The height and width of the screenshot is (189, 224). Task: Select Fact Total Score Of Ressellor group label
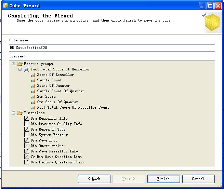pos(60,69)
